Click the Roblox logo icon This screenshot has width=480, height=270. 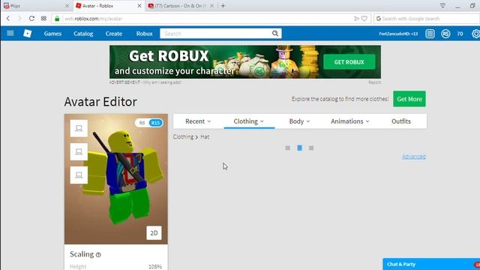click(28, 33)
